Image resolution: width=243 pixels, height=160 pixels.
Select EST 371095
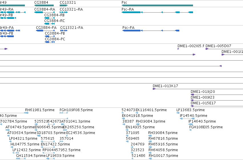pyautogui.click(x=132, y=133)
